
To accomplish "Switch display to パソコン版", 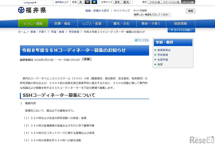I will click(x=188, y=2).
